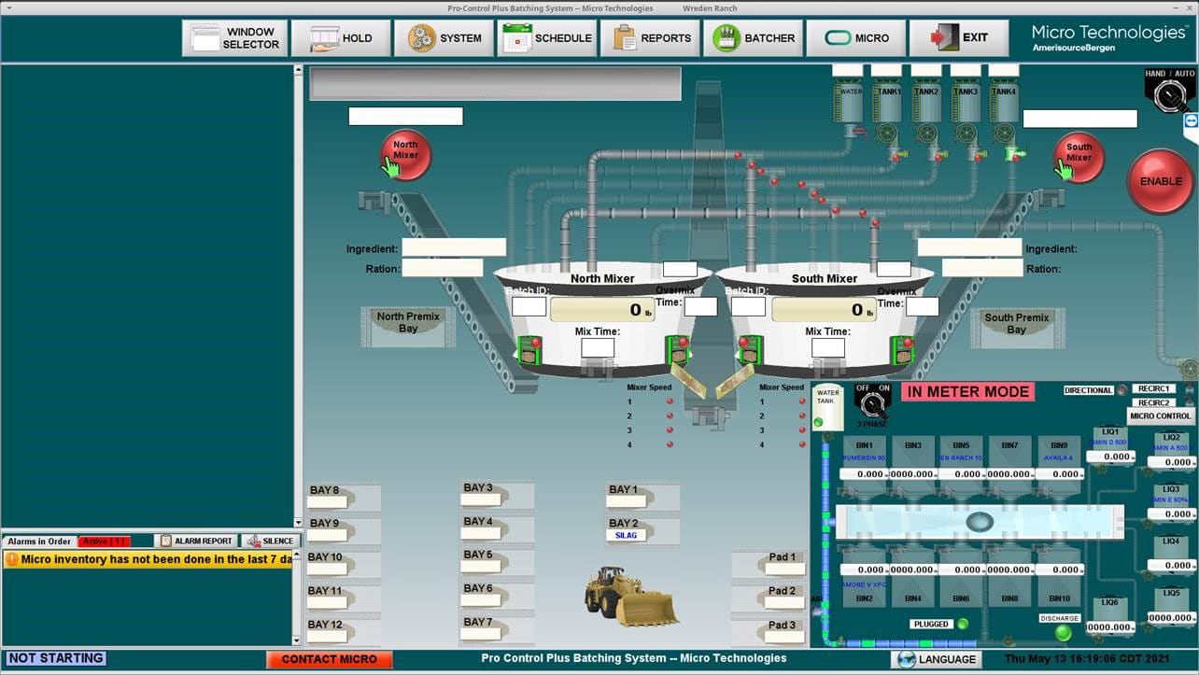The image size is (1199, 675).
Task: Select BAY 3
Action: tap(497, 495)
